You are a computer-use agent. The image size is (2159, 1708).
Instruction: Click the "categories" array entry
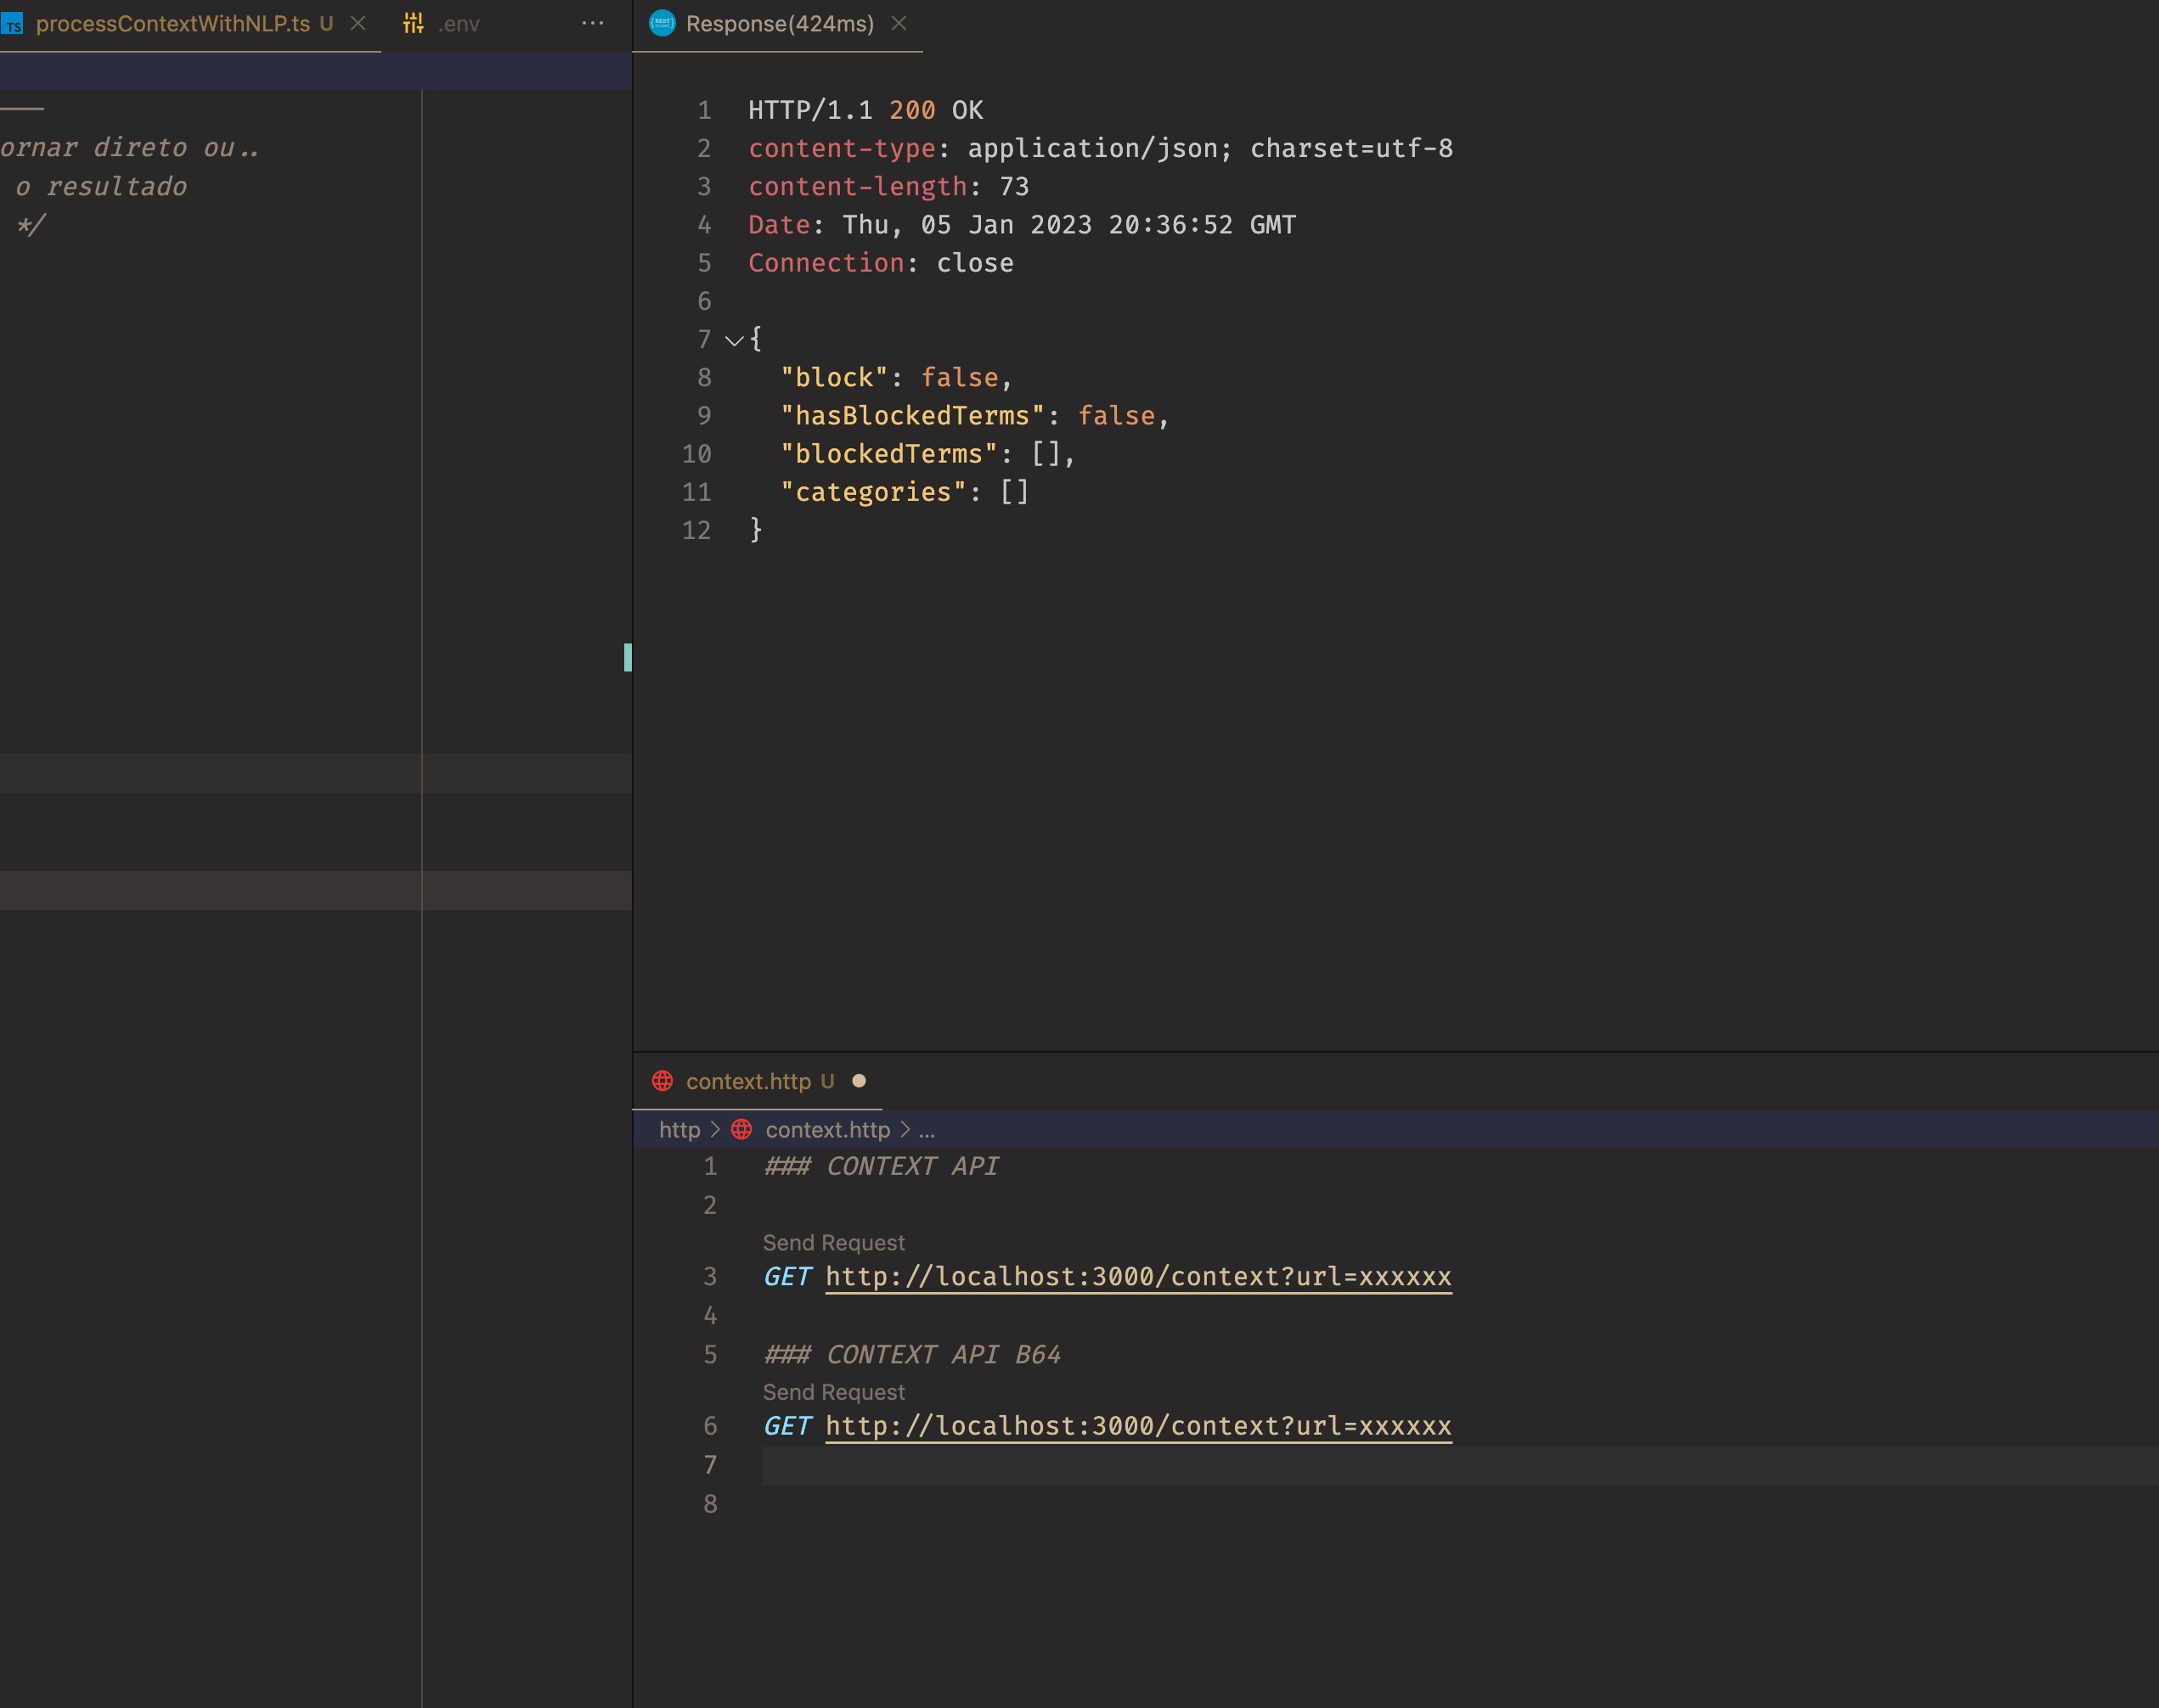tap(905, 492)
